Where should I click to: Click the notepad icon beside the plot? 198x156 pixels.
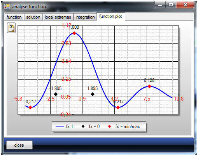[x=11, y=28]
